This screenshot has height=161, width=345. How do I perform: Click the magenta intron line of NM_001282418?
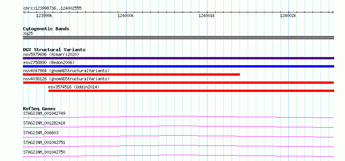tap(178, 126)
